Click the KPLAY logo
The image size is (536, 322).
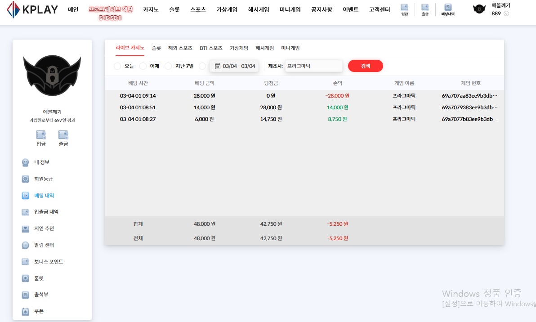32,9
